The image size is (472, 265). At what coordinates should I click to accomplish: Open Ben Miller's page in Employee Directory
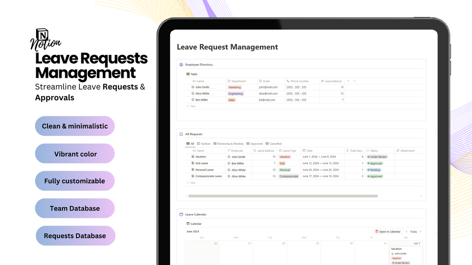(x=201, y=100)
